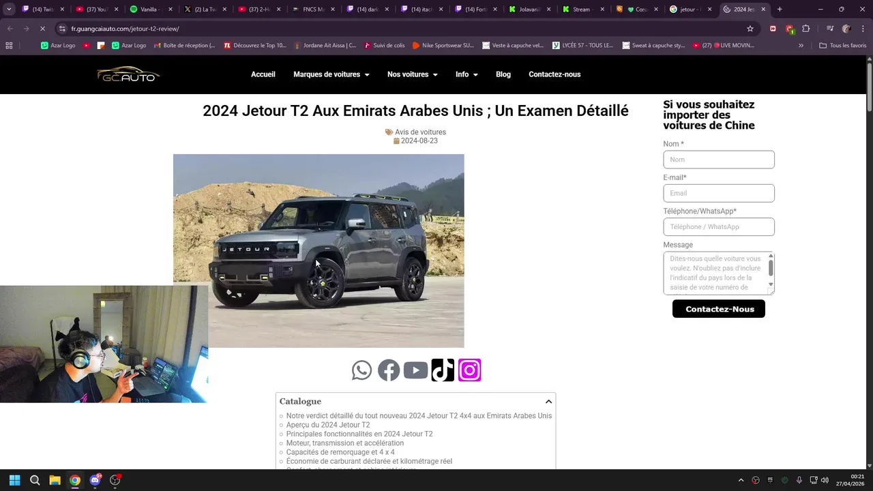Go to Accueil in the navigation

click(x=263, y=74)
